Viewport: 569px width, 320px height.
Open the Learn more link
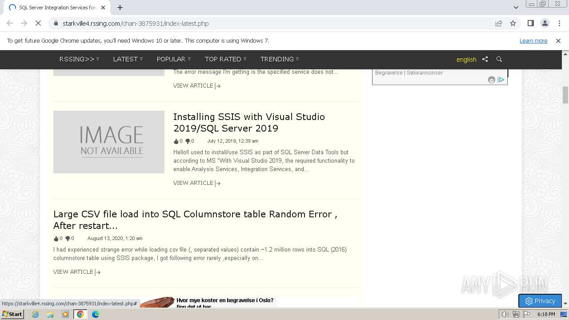533,41
